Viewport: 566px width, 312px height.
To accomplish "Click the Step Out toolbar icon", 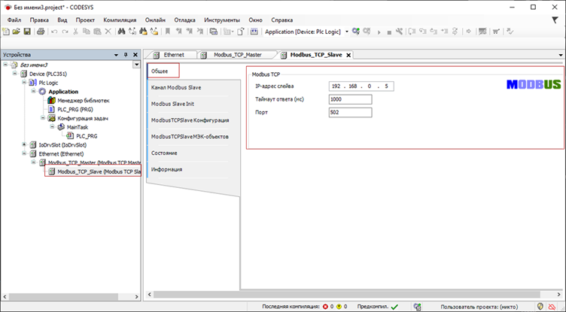I will point(434,32).
